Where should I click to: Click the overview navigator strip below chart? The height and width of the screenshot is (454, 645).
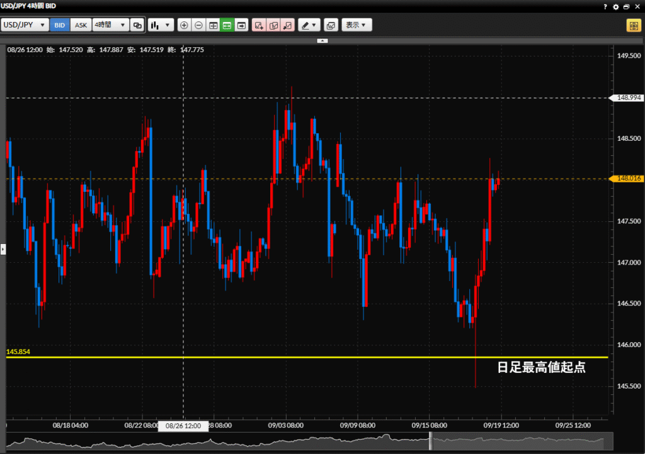309,441
